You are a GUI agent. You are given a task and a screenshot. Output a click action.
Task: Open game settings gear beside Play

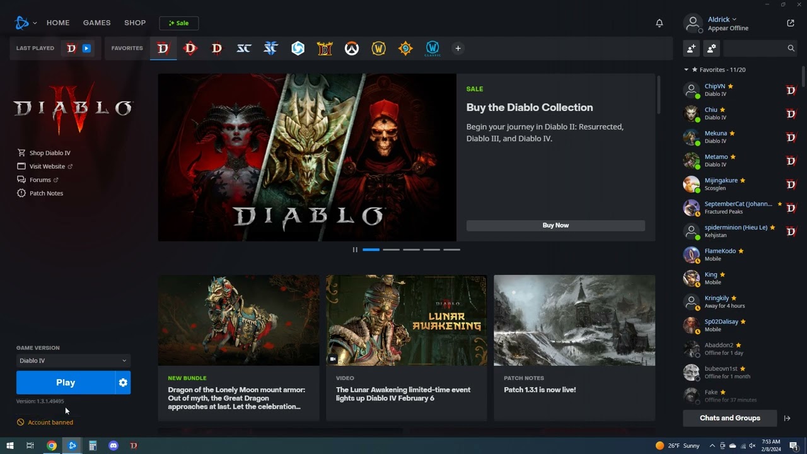tap(123, 383)
